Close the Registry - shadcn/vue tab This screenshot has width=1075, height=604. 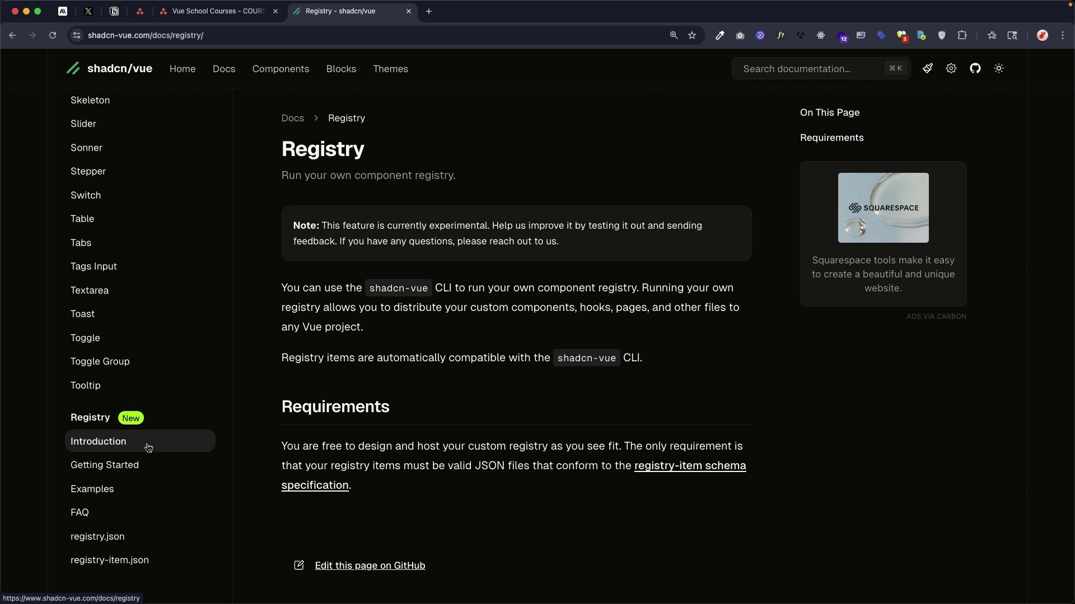pos(409,11)
